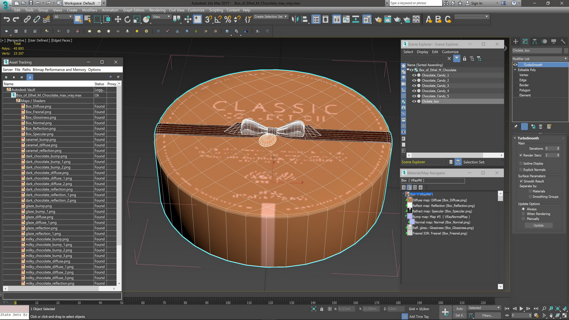Click the Render Production teapot icon
Screen dimensions: 569x320
pos(397,20)
